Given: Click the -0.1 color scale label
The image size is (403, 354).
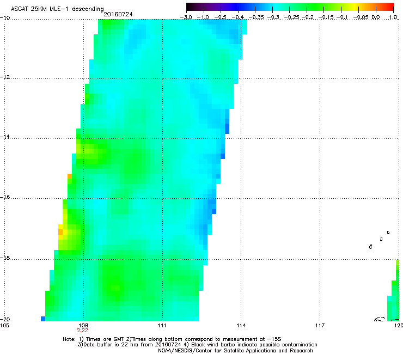Looking at the screenshot, I should click(342, 17).
